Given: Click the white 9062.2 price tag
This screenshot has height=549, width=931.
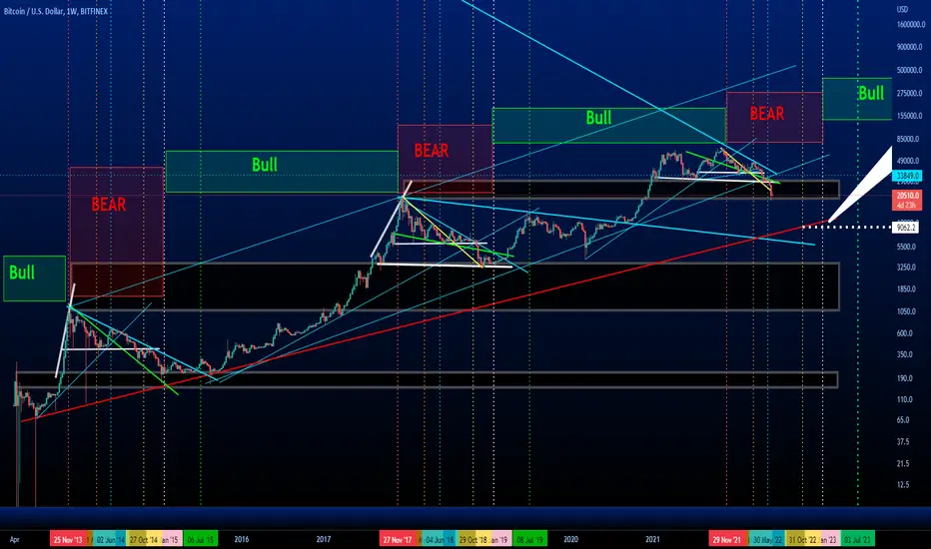Looking at the screenshot, I should tap(905, 228).
